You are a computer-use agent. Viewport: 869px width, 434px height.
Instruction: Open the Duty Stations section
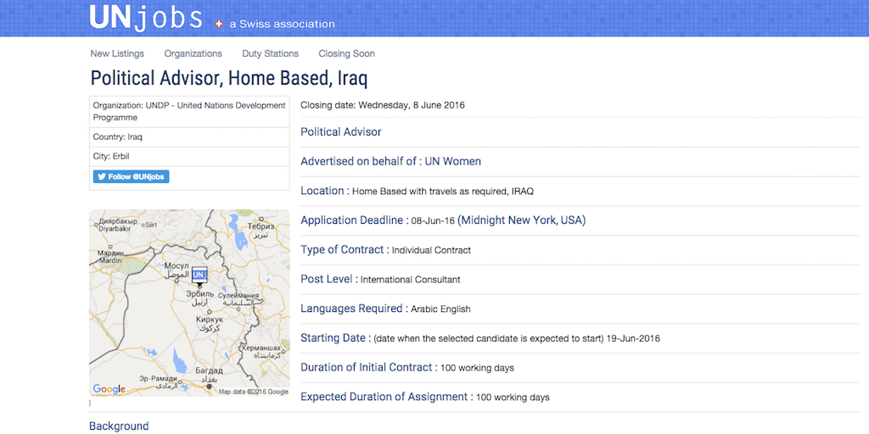[270, 53]
